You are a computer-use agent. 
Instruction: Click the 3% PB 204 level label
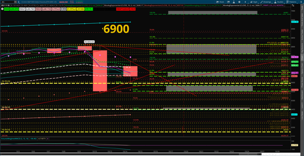coord(6,81)
